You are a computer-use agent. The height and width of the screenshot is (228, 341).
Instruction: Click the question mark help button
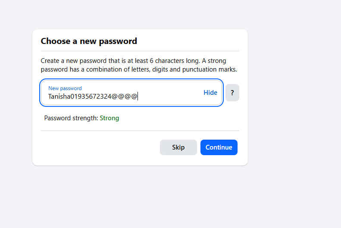coord(232,93)
